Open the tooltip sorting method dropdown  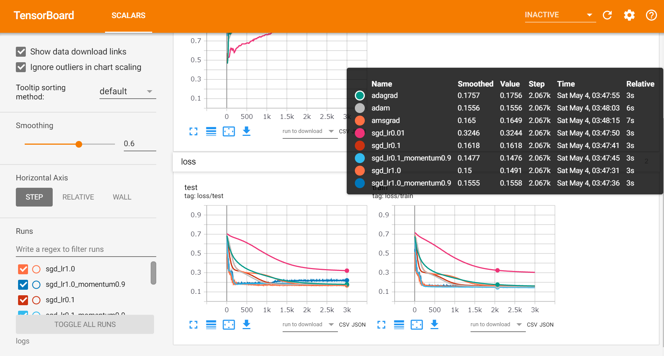[x=127, y=91]
